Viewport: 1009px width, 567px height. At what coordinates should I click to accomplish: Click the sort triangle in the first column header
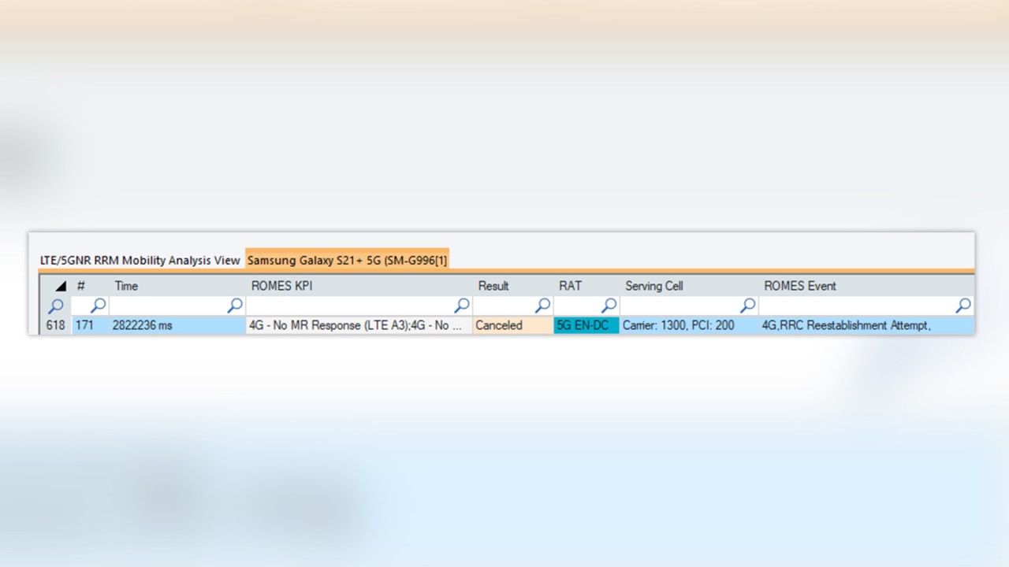point(60,286)
